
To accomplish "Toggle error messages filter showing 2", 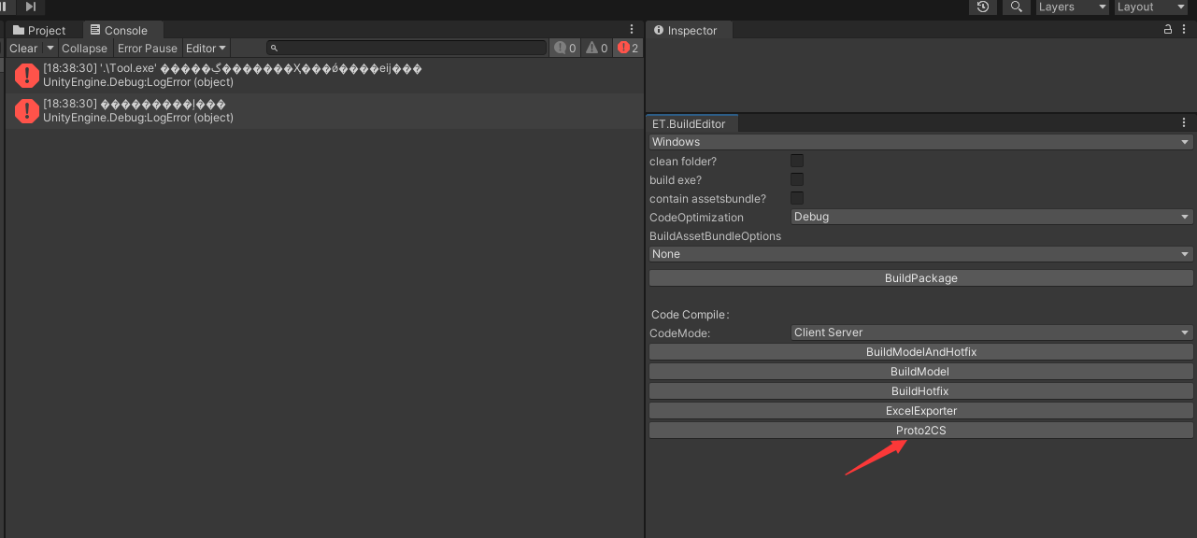I will pyautogui.click(x=628, y=48).
